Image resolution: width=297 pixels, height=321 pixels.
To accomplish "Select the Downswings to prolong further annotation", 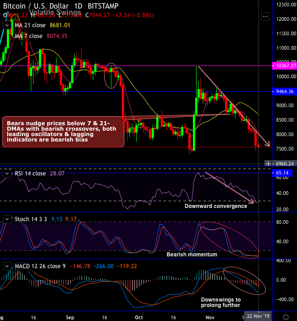I will coord(221,302).
